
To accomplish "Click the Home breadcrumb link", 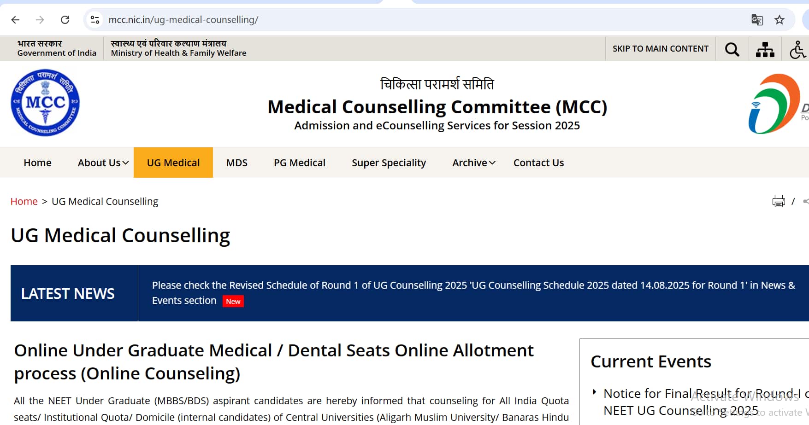I will 24,201.
